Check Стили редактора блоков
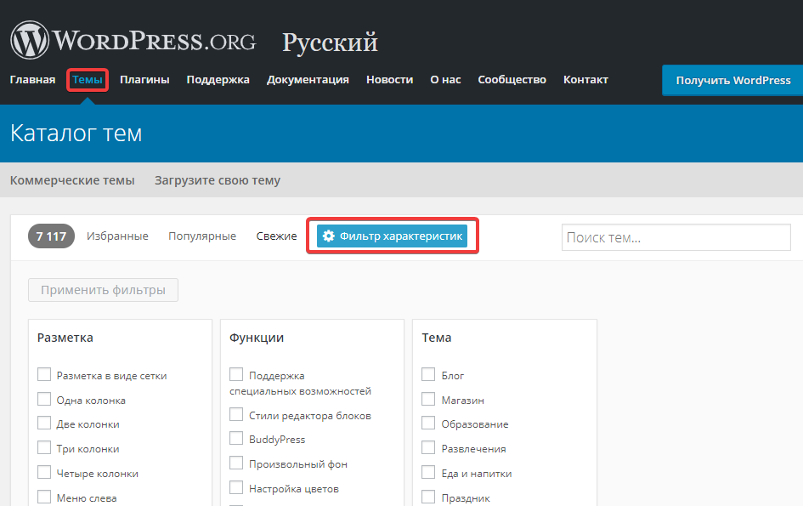This screenshot has width=803, height=506. tap(236, 414)
